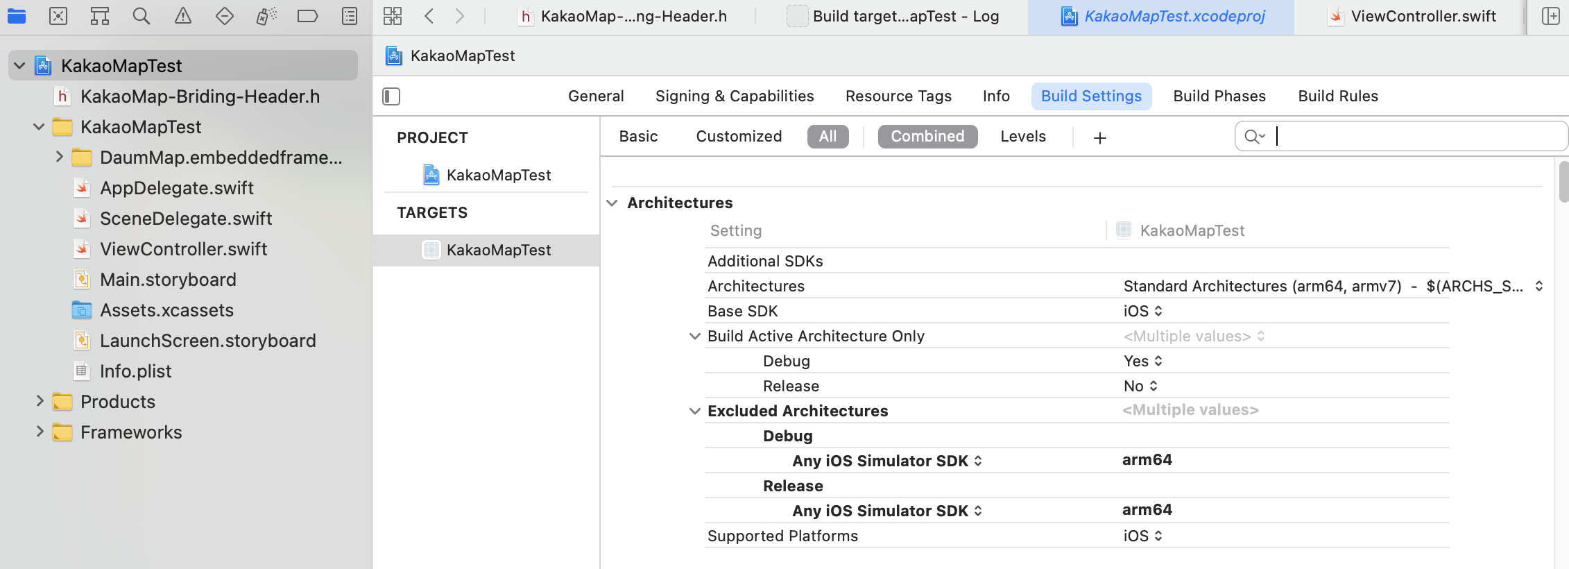Switch to the General tab
1569x569 pixels.
pos(596,96)
